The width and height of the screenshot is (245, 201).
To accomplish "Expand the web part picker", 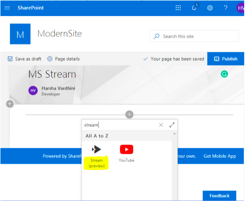I will (x=172, y=125).
